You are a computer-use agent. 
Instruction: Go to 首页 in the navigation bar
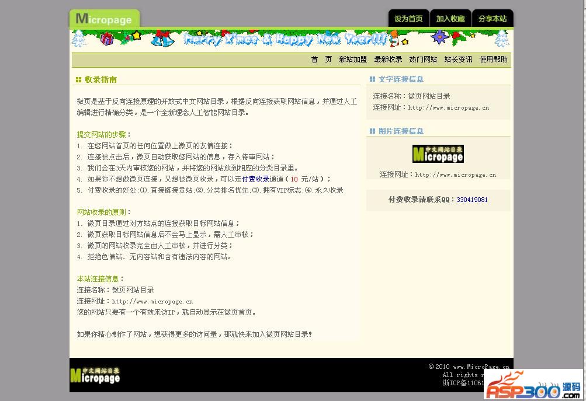[x=321, y=60]
